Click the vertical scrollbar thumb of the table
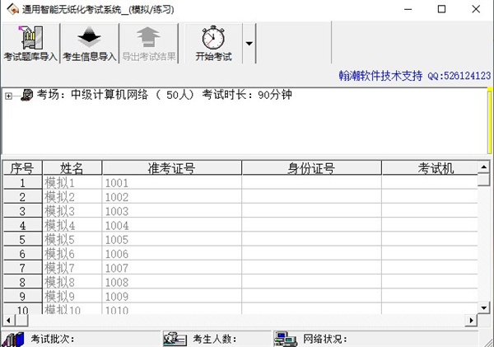The height and width of the screenshot is (347, 494). pyautogui.click(x=483, y=180)
